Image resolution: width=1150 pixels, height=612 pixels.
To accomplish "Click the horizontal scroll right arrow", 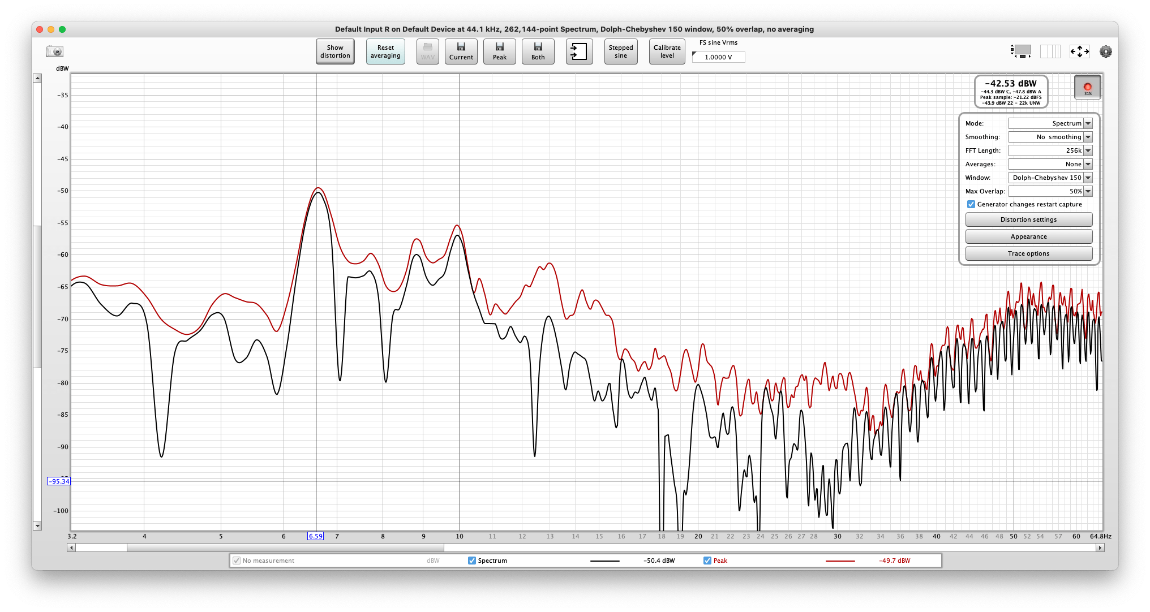I will click(1100, 548).
